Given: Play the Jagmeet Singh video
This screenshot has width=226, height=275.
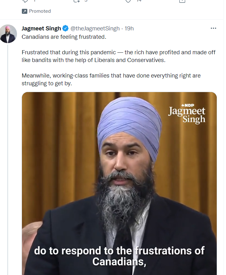Looking at the screenshot, I should (119, 184).
